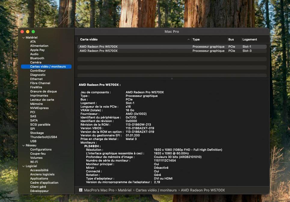Screen dimensions: 290x202
Task: Open Bluetooth hardware section
Action: 37,58
